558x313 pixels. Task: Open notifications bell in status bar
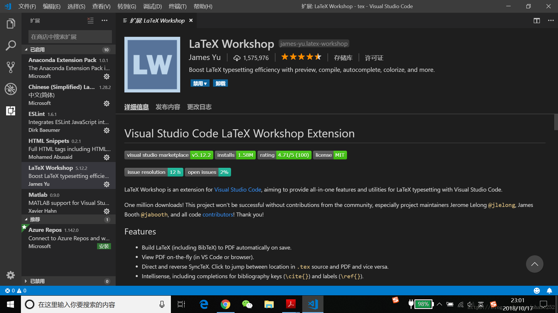(549, 290)
